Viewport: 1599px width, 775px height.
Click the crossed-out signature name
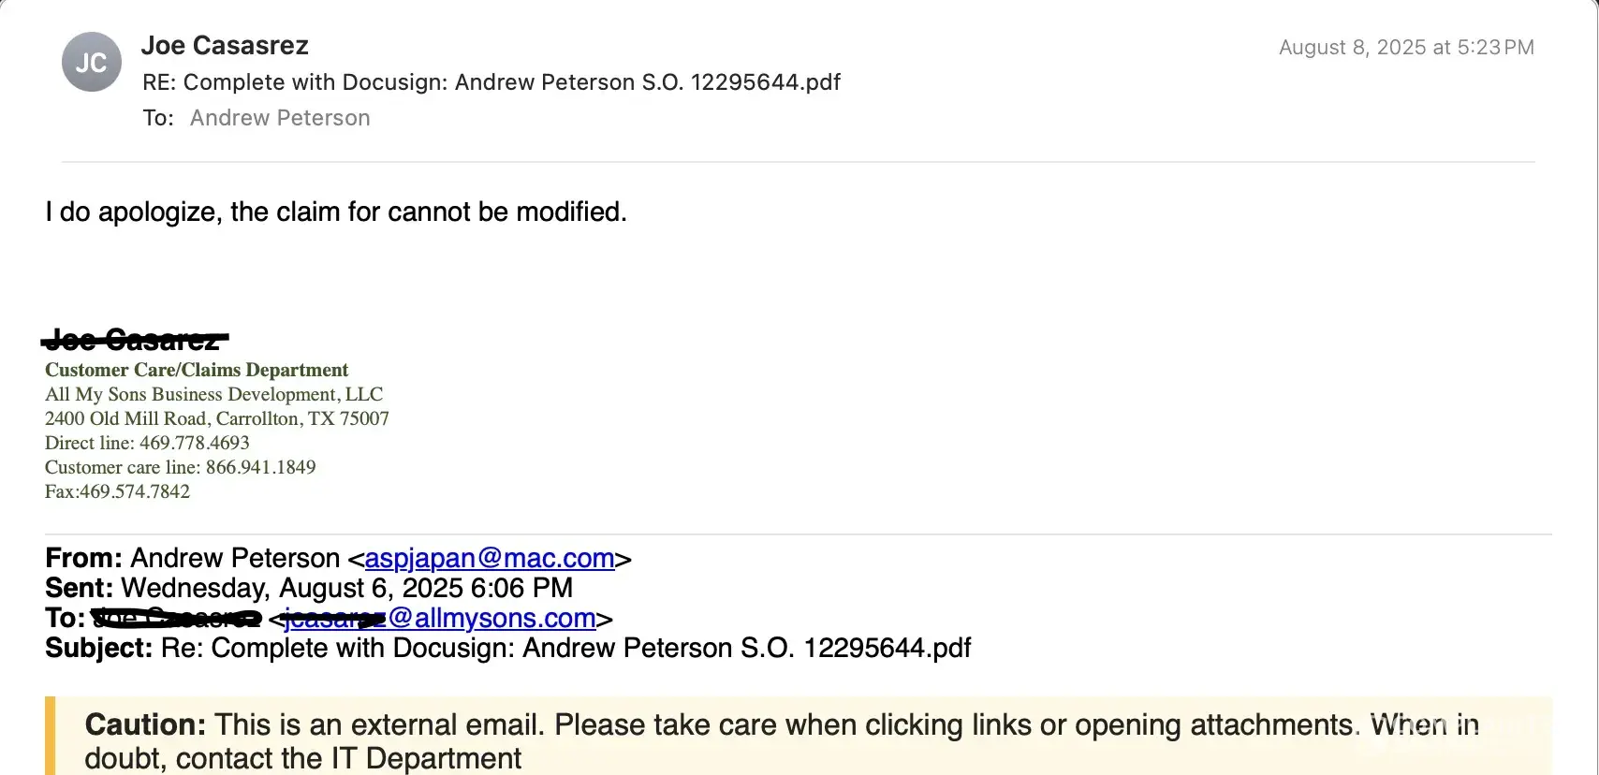click(136, 340)
